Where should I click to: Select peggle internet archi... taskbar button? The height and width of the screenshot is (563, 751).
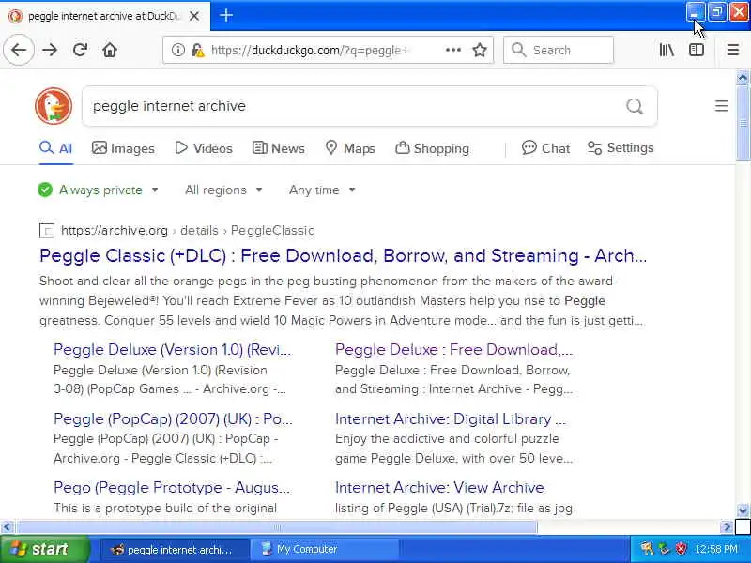click(x=175, y=550)
